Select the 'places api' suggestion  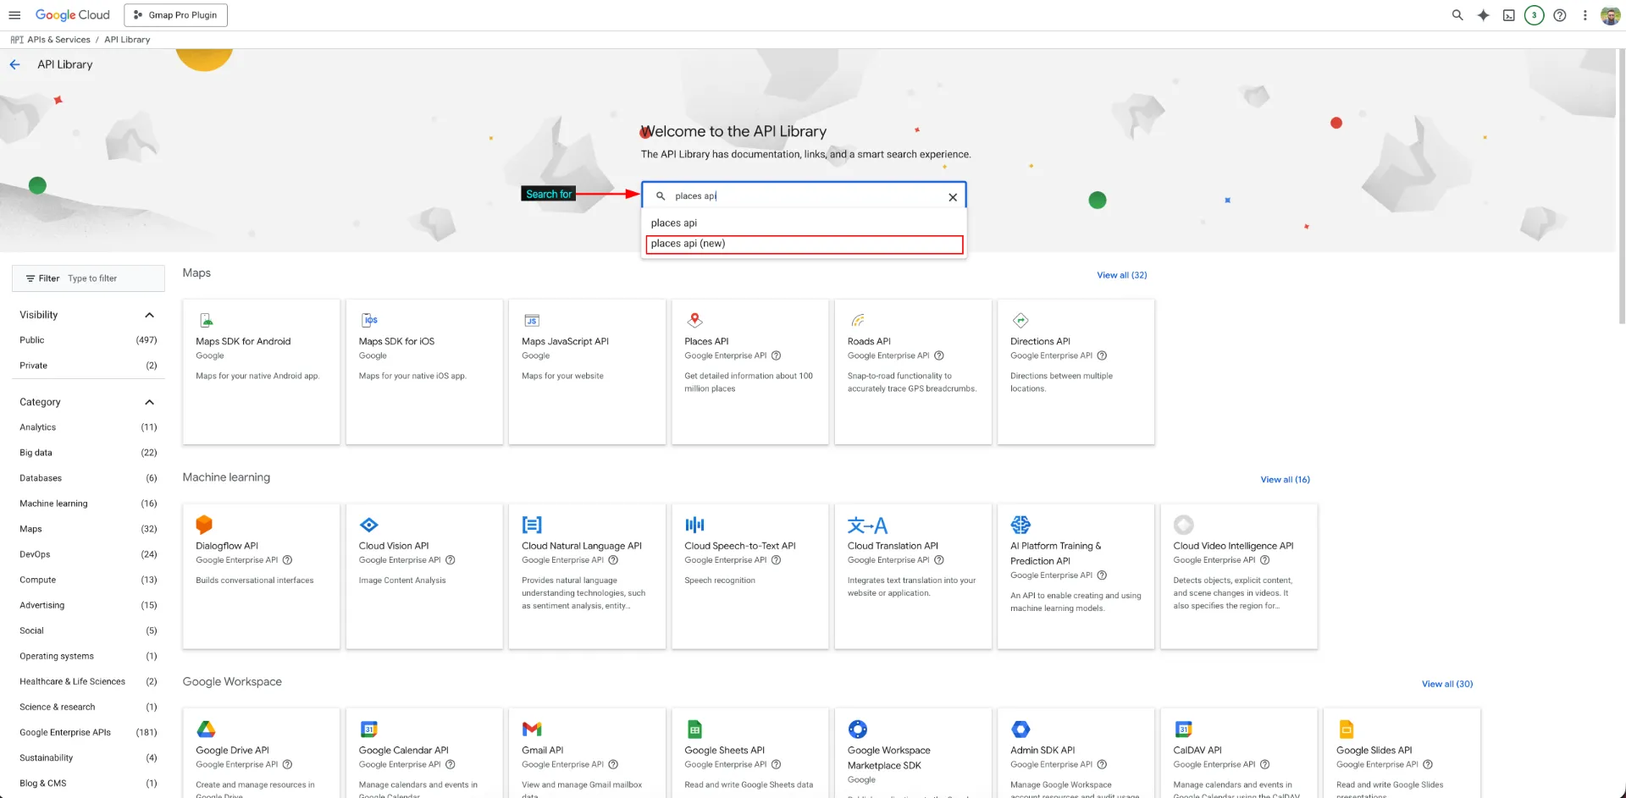click(x=804, y=223)
